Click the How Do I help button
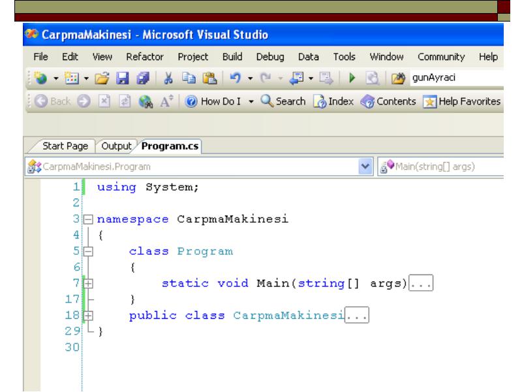This screenshot has height=392, width=522. click(x=213, y=101)
